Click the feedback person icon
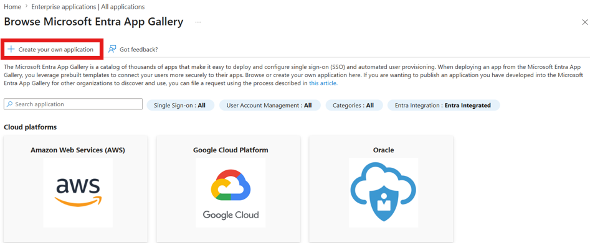The image size is (590, 243). click(x=112, y=49)
